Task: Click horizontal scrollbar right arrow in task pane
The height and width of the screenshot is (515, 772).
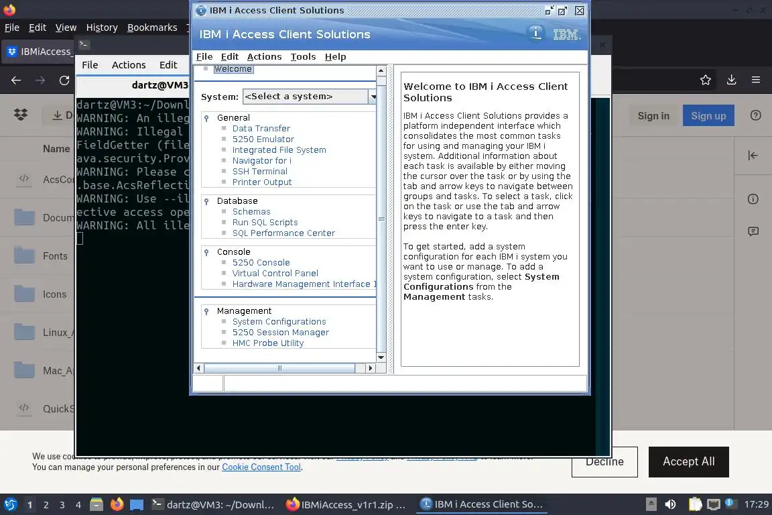Action: (371, 368)
